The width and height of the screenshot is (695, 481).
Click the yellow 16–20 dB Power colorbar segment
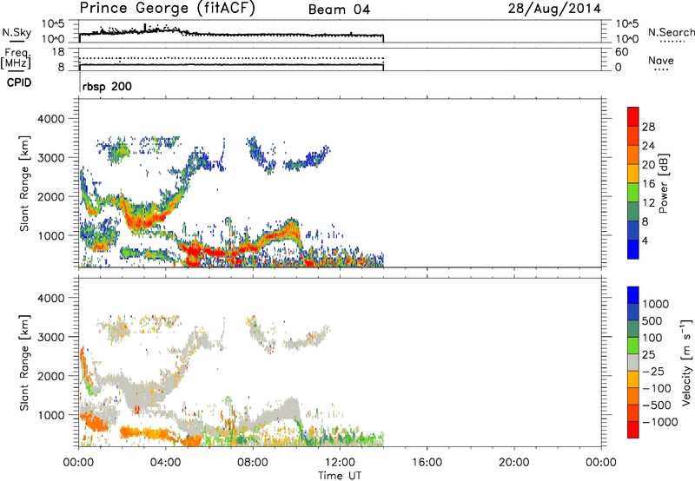tap(633, 174)
